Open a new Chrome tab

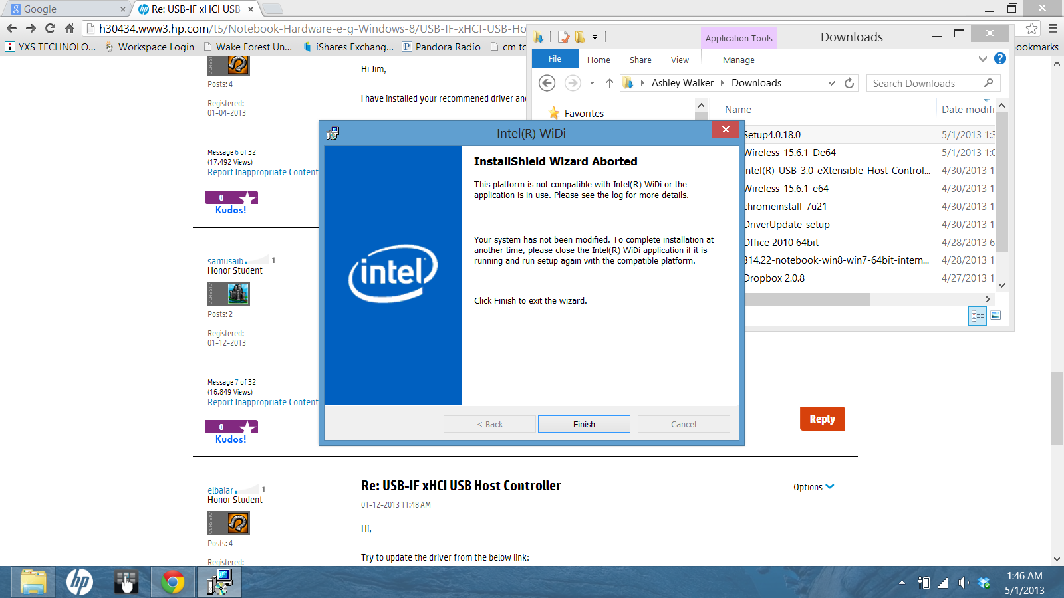(272, 9)
